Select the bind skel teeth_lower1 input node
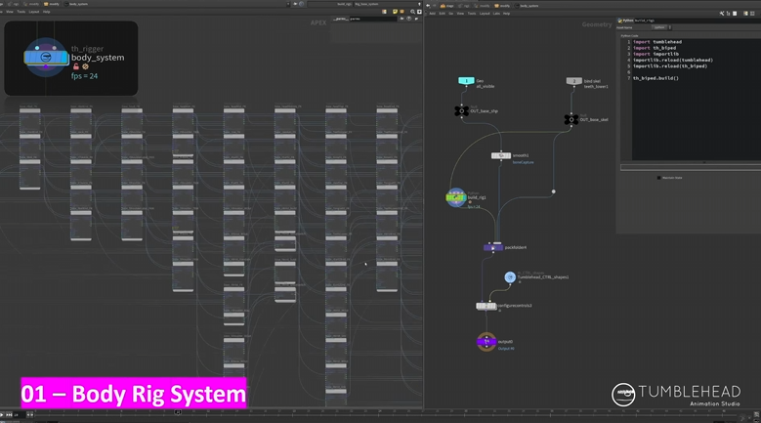The image size is (761, 423). (x=574, y=81)
